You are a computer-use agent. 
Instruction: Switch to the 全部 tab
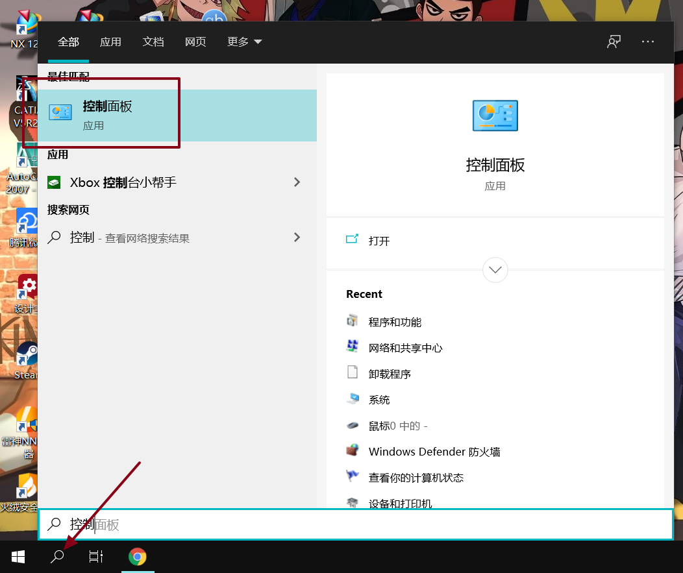click(x=68, y=42)
